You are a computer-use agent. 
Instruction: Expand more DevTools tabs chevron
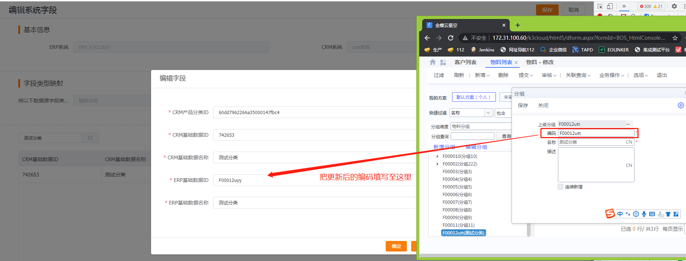point(624,6)
